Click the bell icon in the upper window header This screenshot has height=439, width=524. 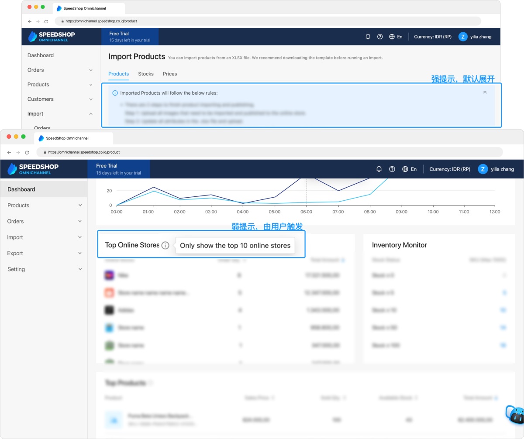368,37
